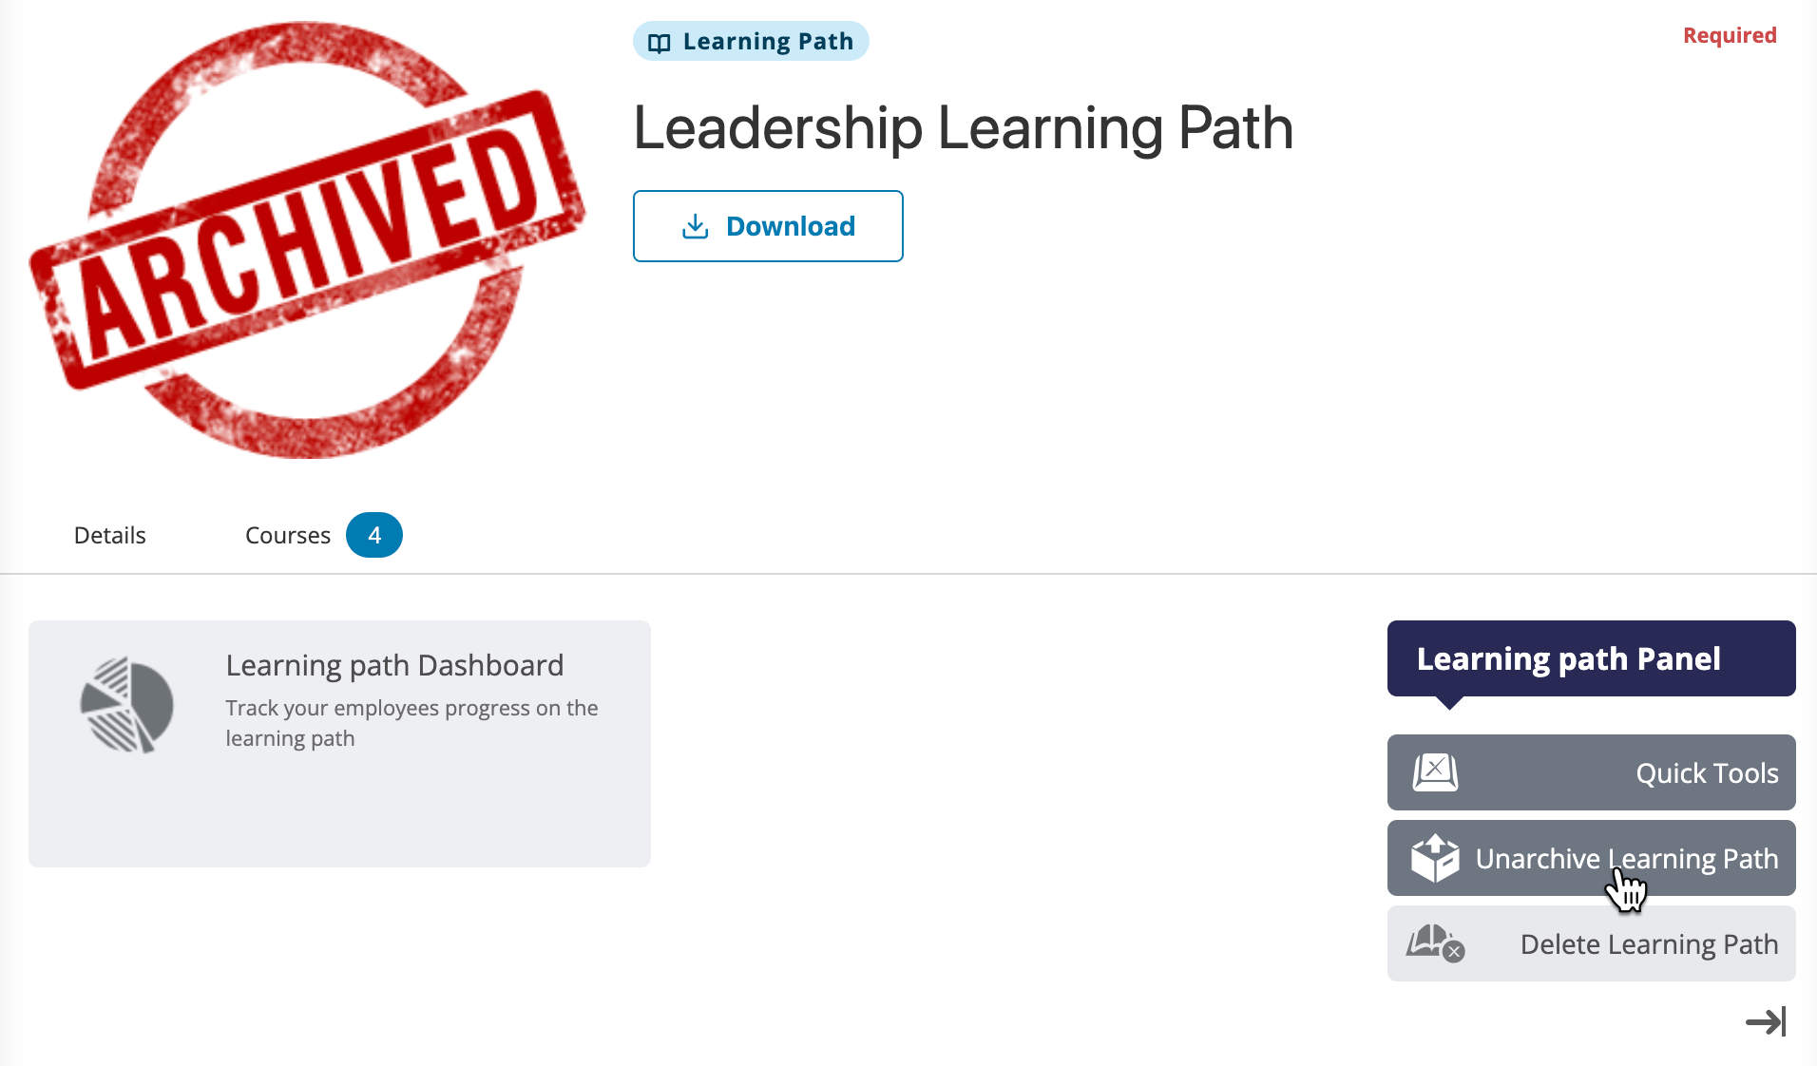Click the book-with-x Delete icon
This screenshot has width=1817, height=1066.
pos(1436,943)
